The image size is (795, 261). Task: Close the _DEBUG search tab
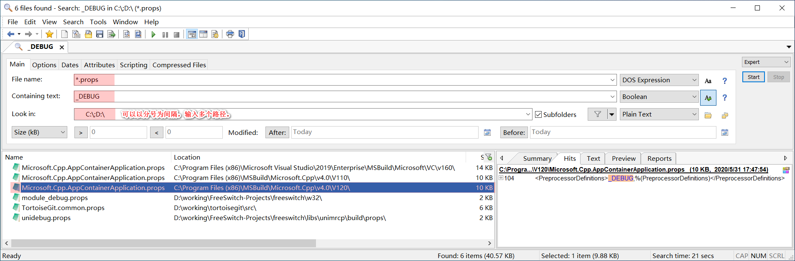pyautogui.click(x=62, y=47)
